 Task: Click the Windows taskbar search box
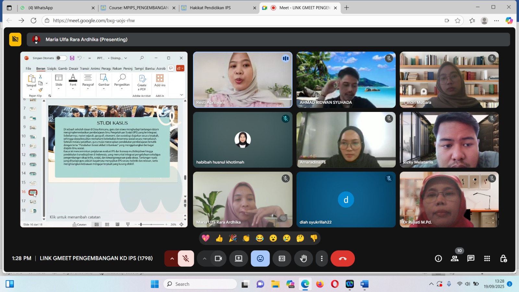tap(200, 284)
